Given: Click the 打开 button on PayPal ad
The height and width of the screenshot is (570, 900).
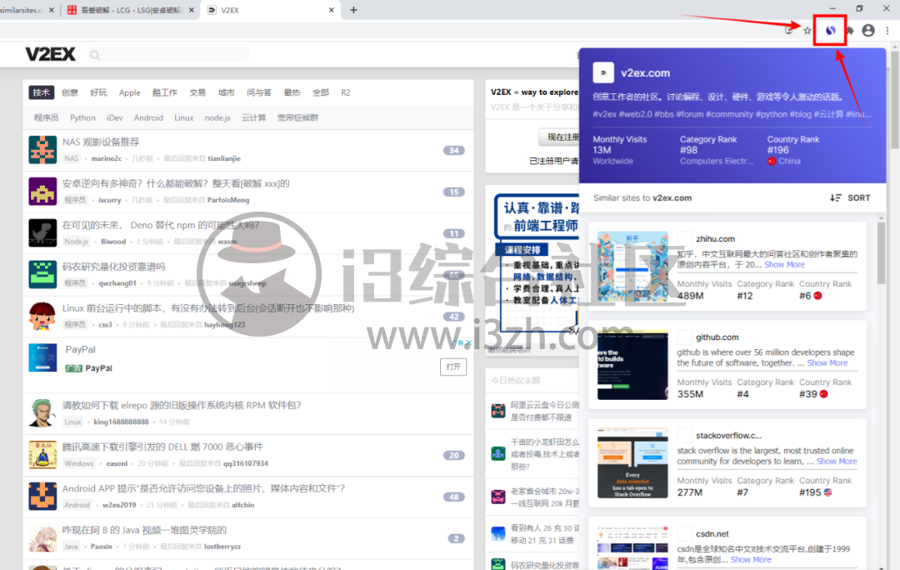Looking at the screenshot, I should (x=453, y=367).
